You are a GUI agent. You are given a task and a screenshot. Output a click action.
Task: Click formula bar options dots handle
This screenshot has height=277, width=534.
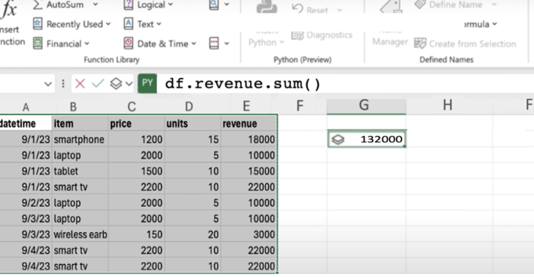63,84
